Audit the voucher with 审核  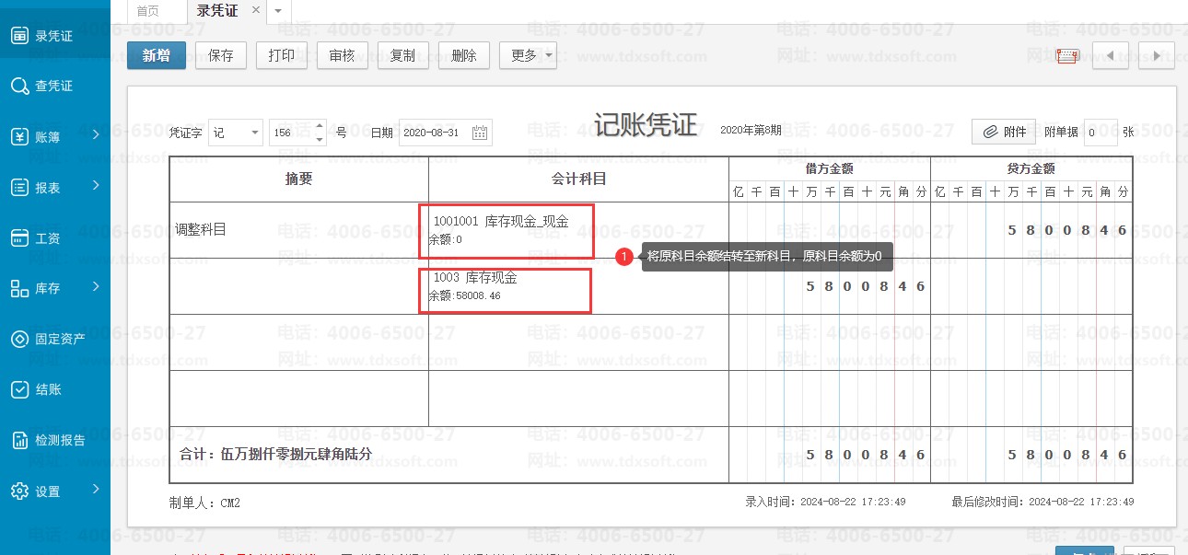(343, 55)
